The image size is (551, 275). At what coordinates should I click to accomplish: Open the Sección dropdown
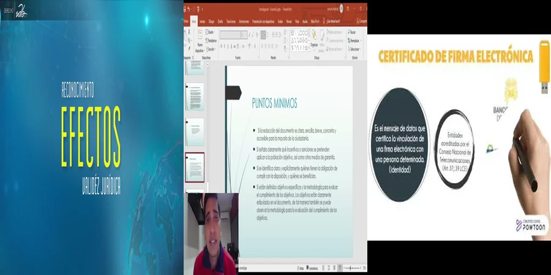coord(211,49)
